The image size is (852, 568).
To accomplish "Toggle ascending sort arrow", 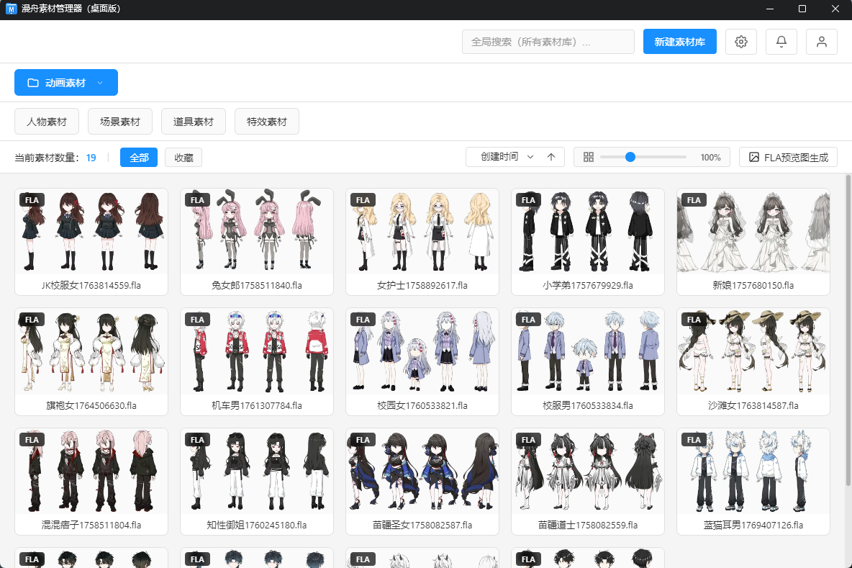I will tap(551, 157).
